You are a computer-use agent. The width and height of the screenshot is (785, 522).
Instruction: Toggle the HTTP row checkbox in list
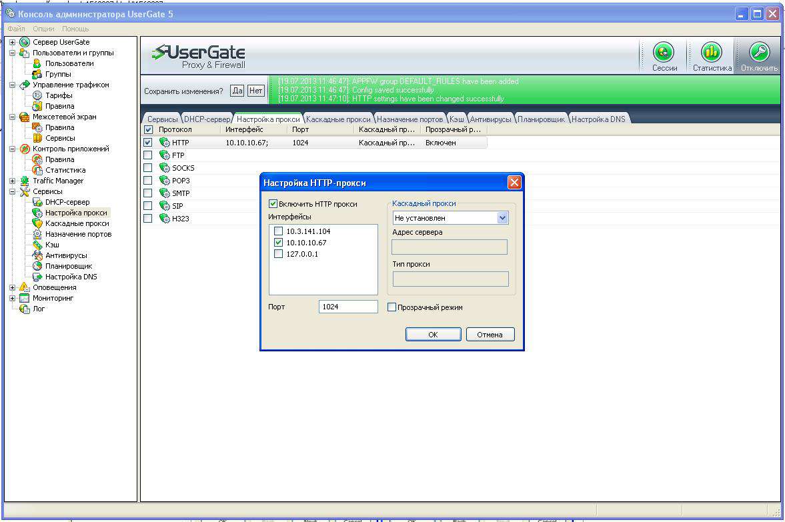pos(147,143)
